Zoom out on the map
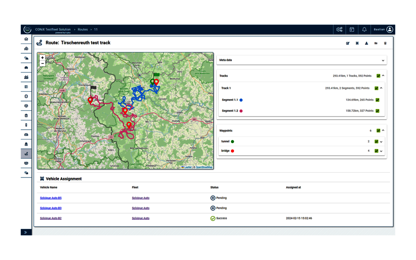Image resolution: width=416 pixels, height=260 pixels. click(42, 64)
